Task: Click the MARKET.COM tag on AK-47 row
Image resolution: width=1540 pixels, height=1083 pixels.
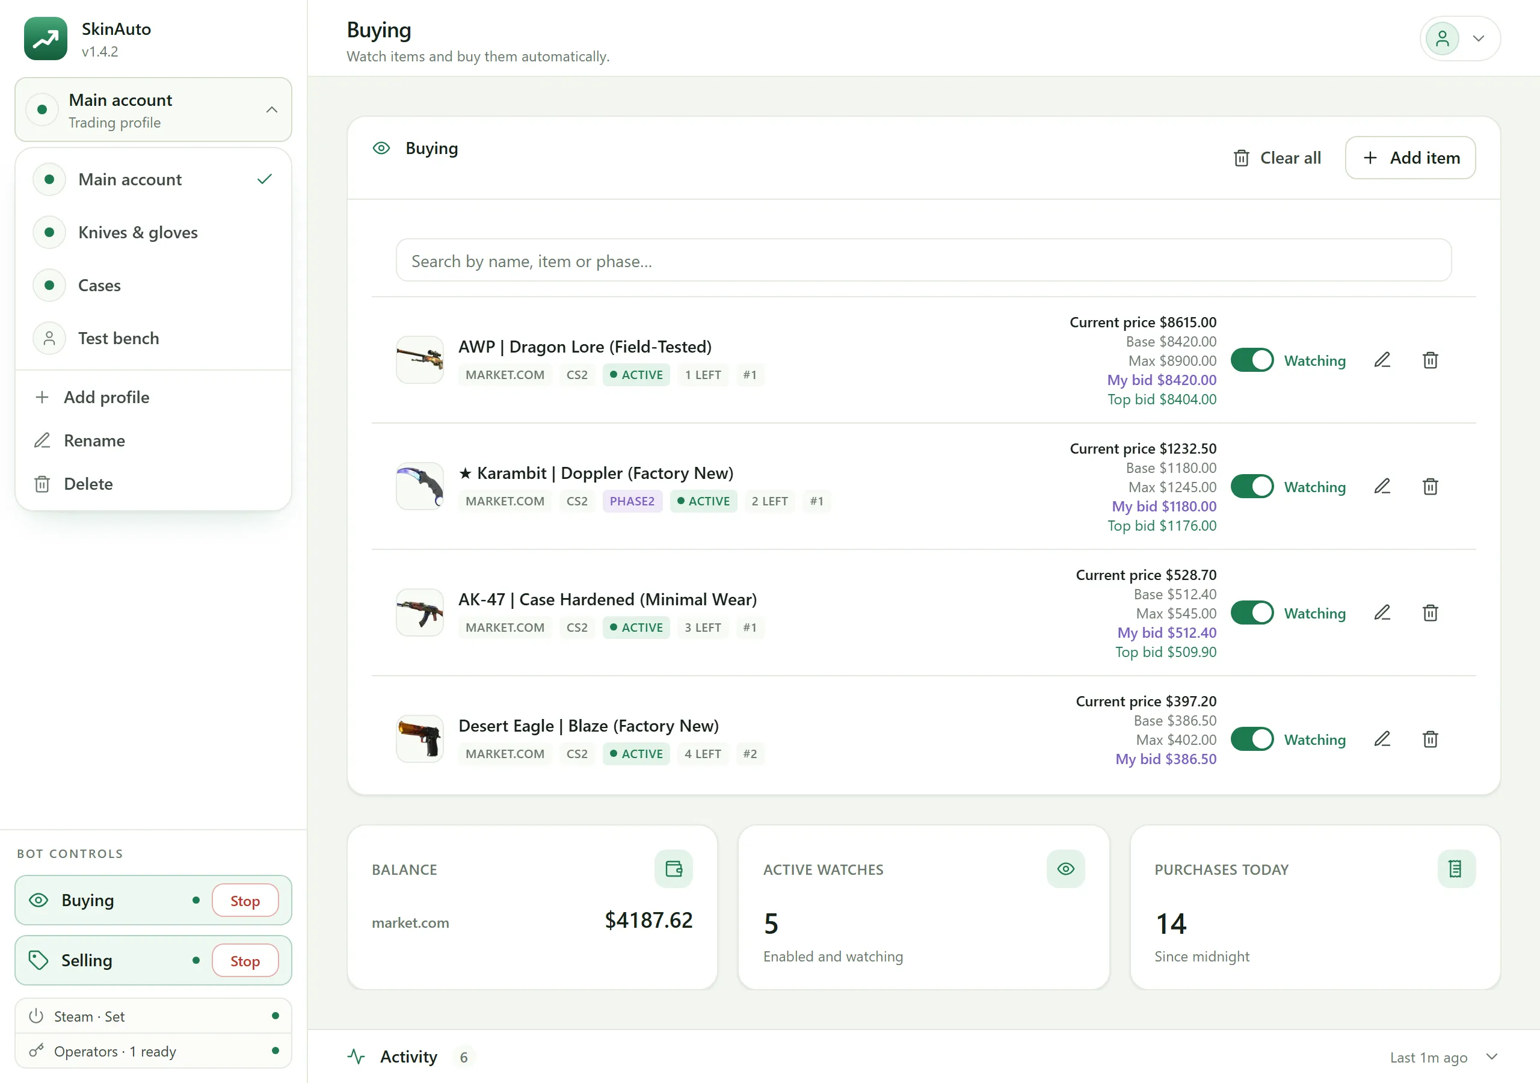Action: tap(505, 628)
